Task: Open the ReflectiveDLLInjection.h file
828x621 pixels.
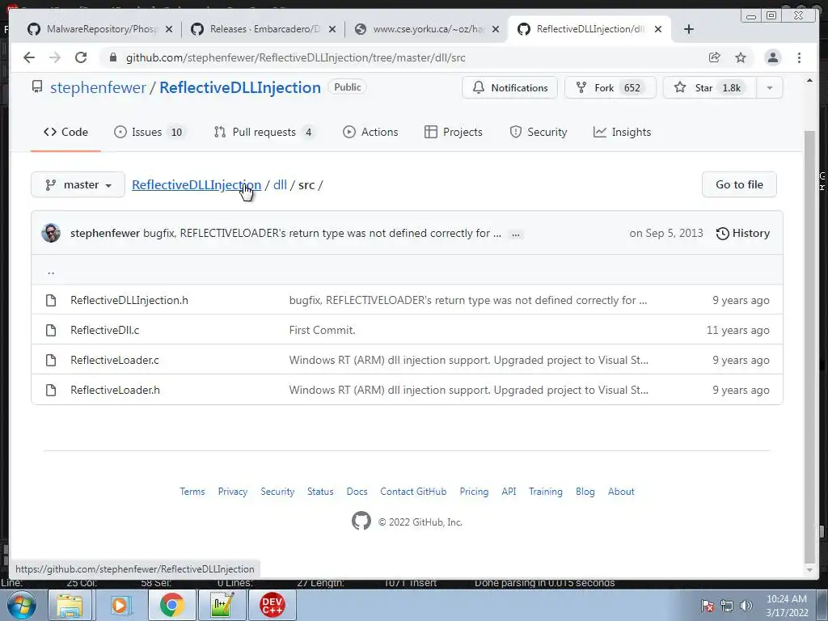Action: point(129,300)
